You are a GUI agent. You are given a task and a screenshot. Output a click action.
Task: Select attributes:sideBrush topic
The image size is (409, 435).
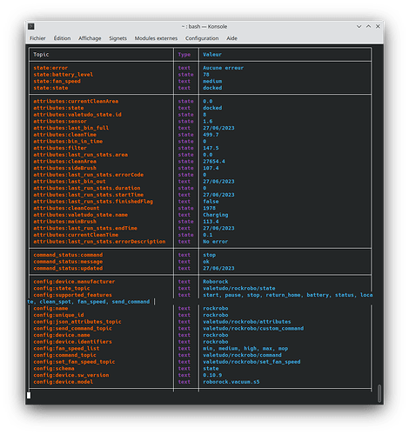64,168
